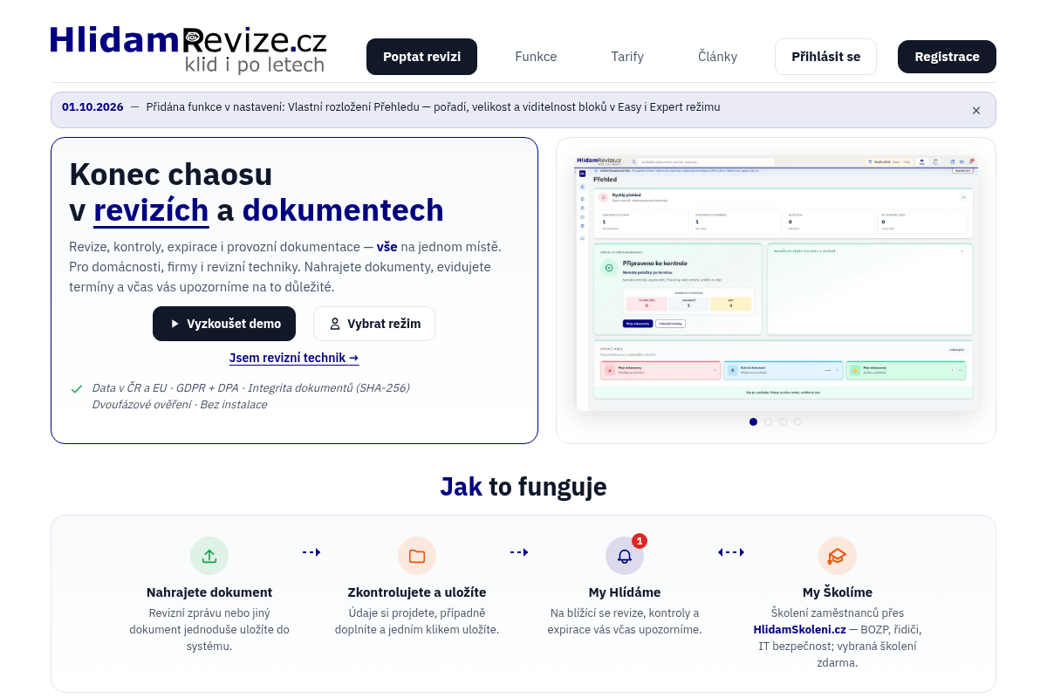
Task: Click the search field in the dashboard preview
Action: click(706, 161)
